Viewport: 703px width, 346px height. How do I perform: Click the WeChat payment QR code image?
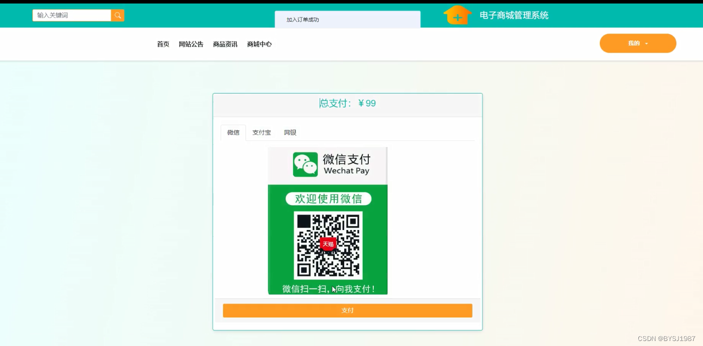[328, 245]
